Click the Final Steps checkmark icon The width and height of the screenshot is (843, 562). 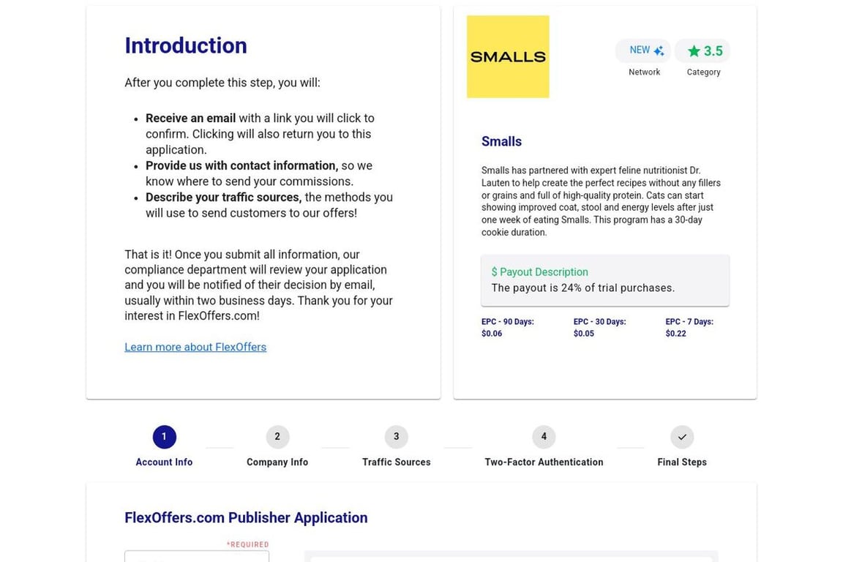[682, 437]
